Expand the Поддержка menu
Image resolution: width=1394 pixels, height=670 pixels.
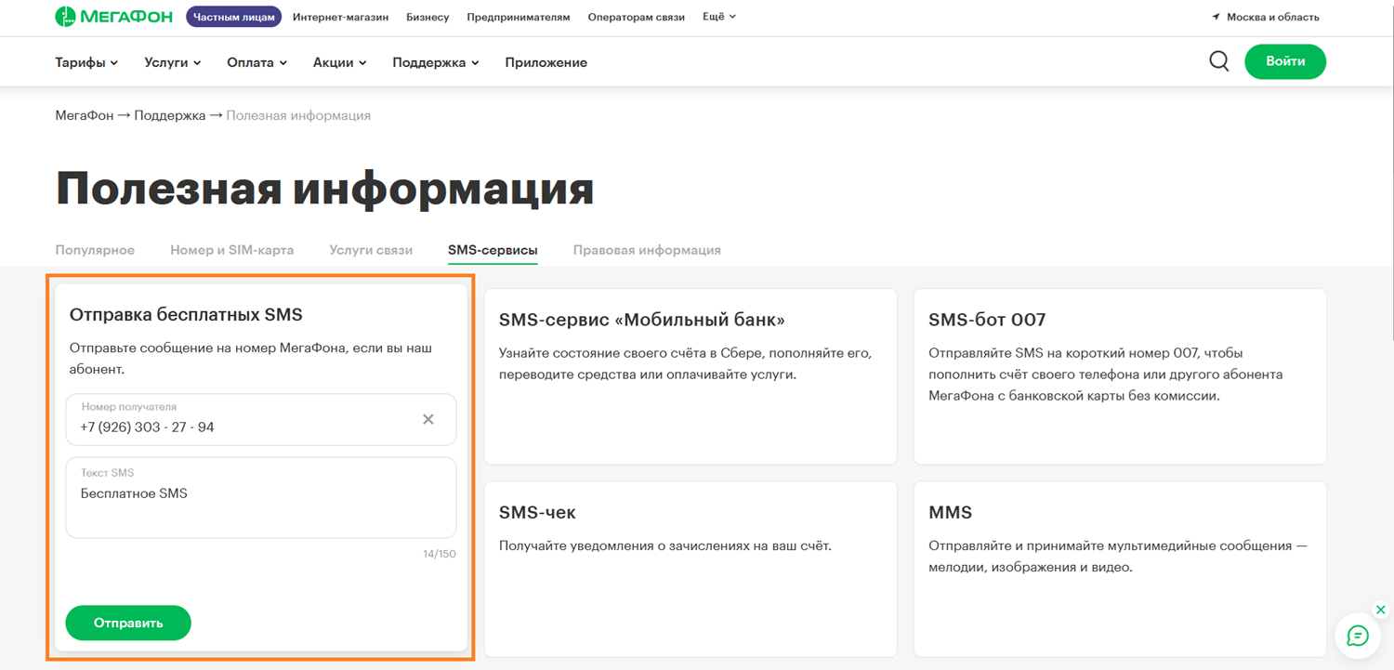[x=436, y=62]
